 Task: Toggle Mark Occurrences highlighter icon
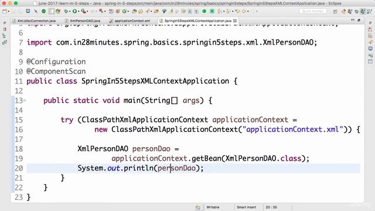171,11
